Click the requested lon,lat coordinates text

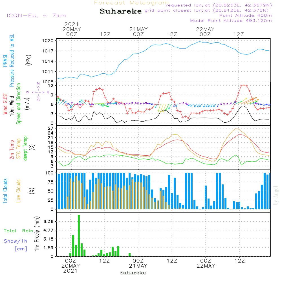(x=219, y=5)
